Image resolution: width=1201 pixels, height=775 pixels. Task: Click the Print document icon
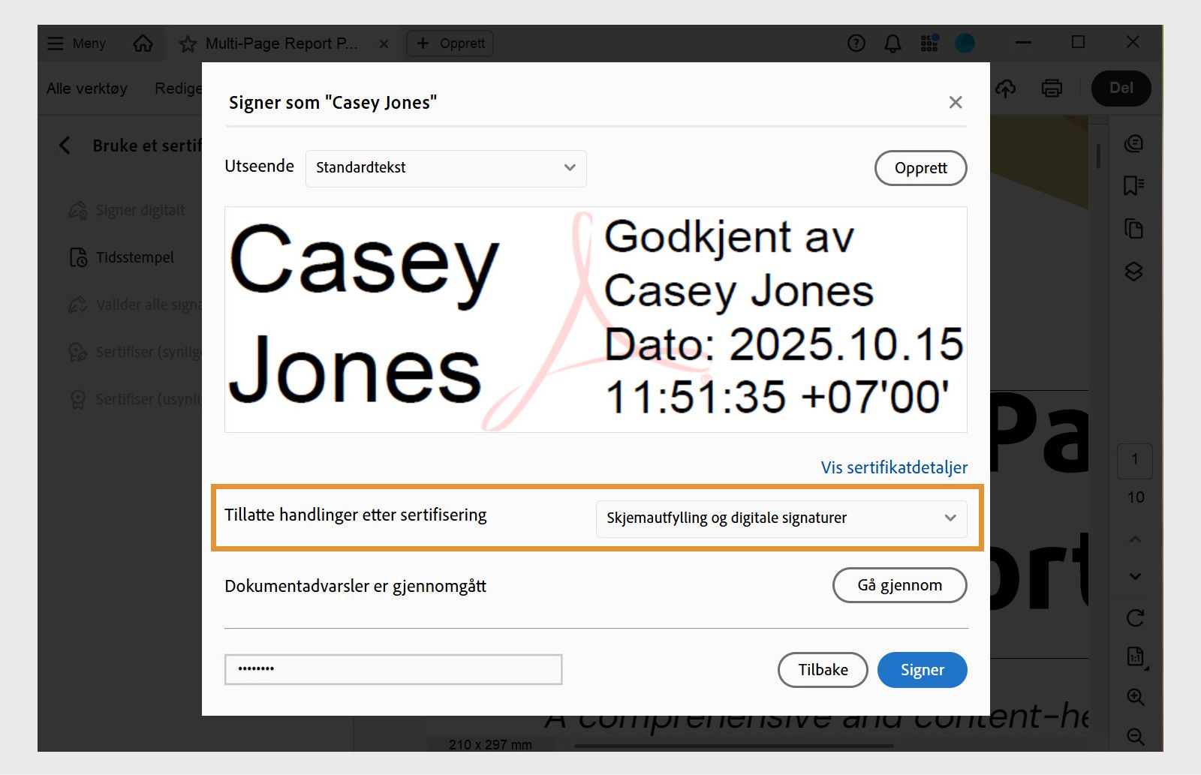click(x=1052, y=89)
